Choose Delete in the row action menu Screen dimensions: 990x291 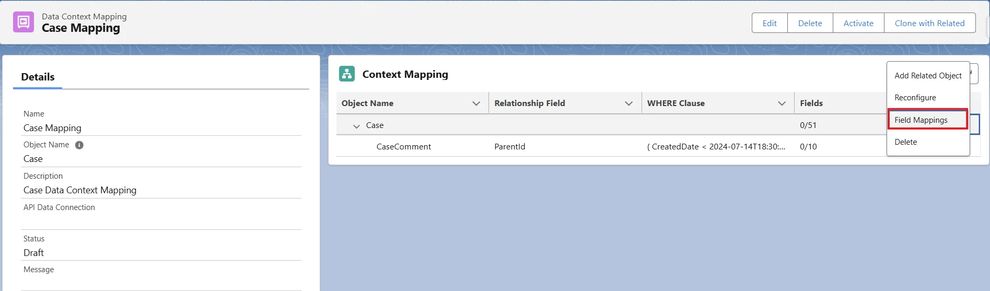905,142
